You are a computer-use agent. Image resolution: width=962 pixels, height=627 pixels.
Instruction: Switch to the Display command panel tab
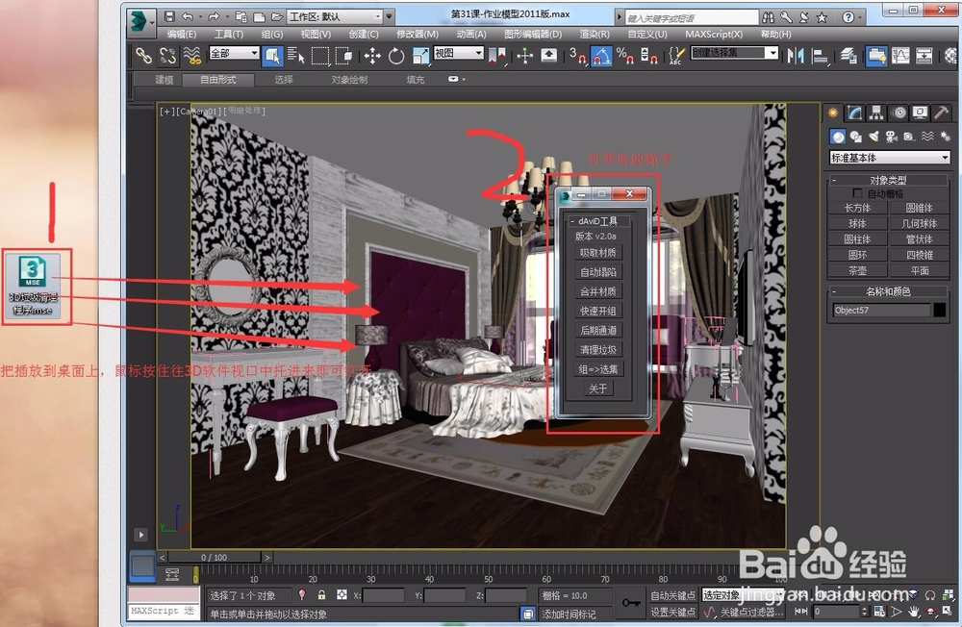[x=920, y=113]
